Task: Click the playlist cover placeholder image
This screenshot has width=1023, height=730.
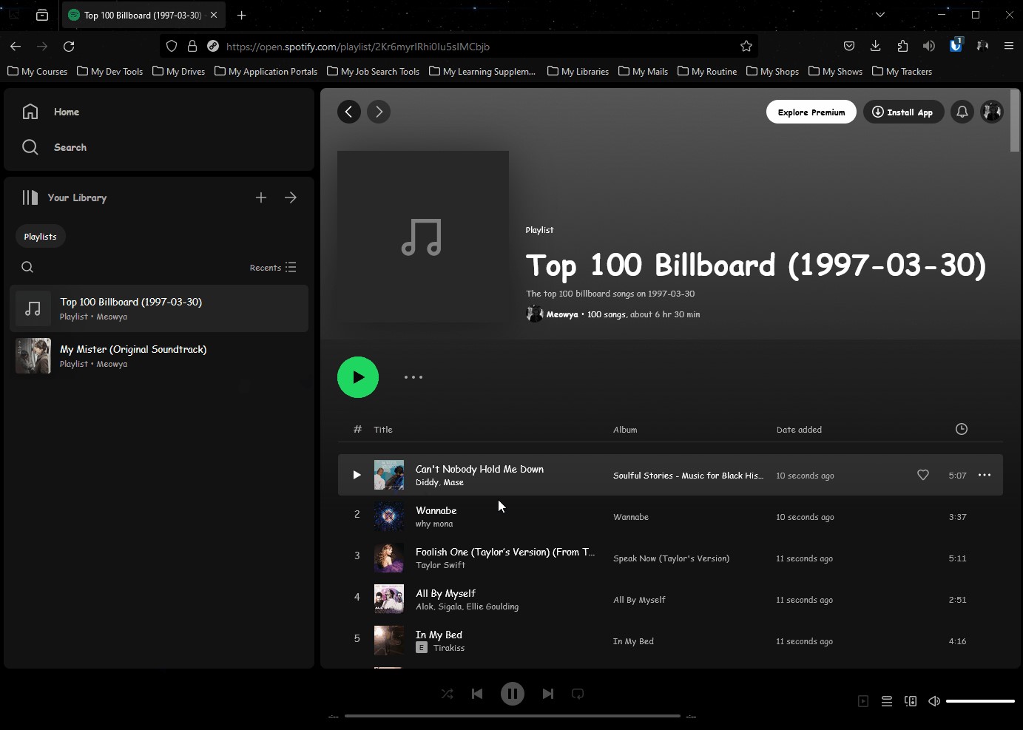Action: pos(423,237)
